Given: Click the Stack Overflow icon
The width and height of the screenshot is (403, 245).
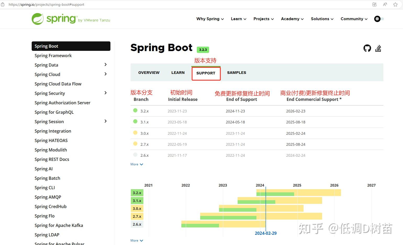Looking at the screenshot, I should click(378, 48).
